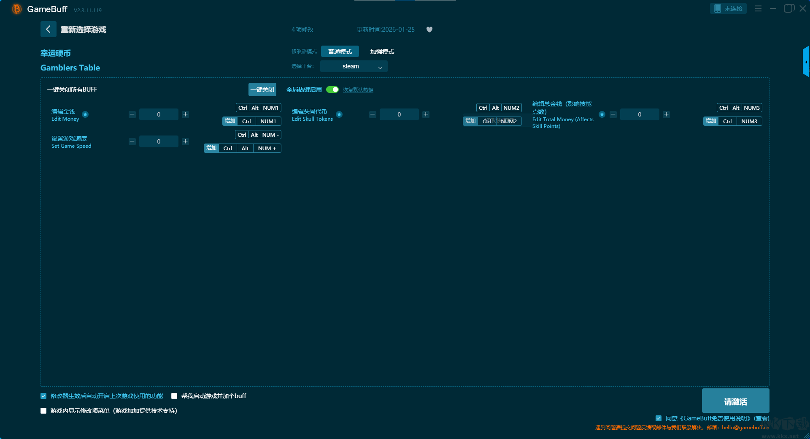810x439 pixels.
Task: Click the 更新时间:2026-01-25 update date text
Action: pyautogui.click(x=386, y=30)
